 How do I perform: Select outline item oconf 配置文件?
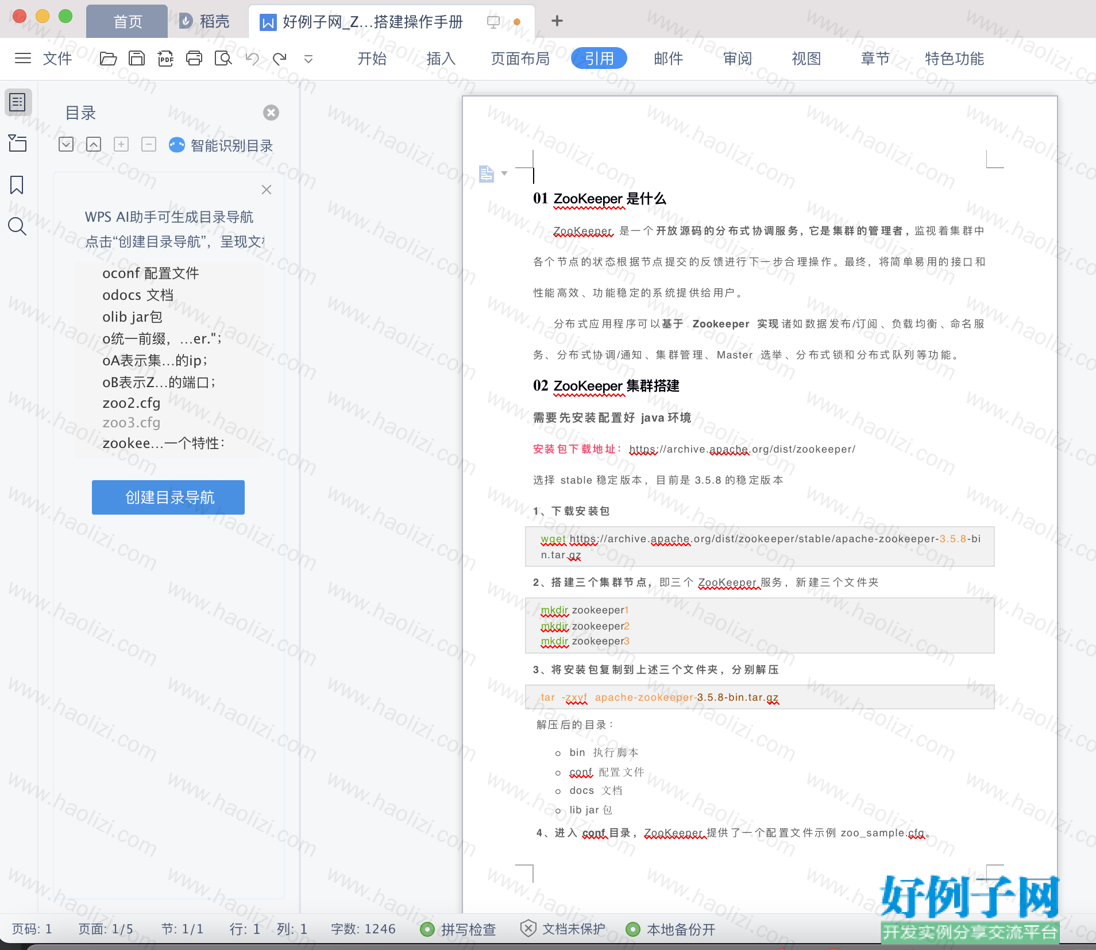click(150, 273)
